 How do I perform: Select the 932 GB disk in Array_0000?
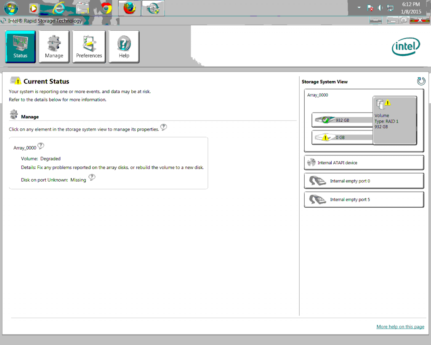pyautogui.click(x=342, y=120)
